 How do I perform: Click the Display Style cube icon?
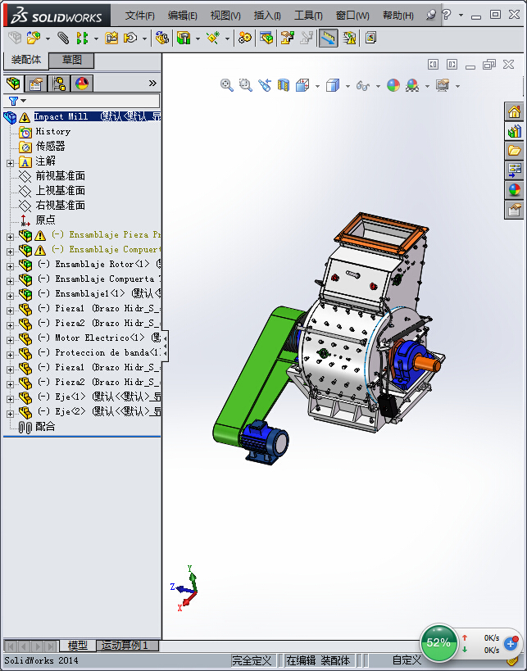pos(333,85)
